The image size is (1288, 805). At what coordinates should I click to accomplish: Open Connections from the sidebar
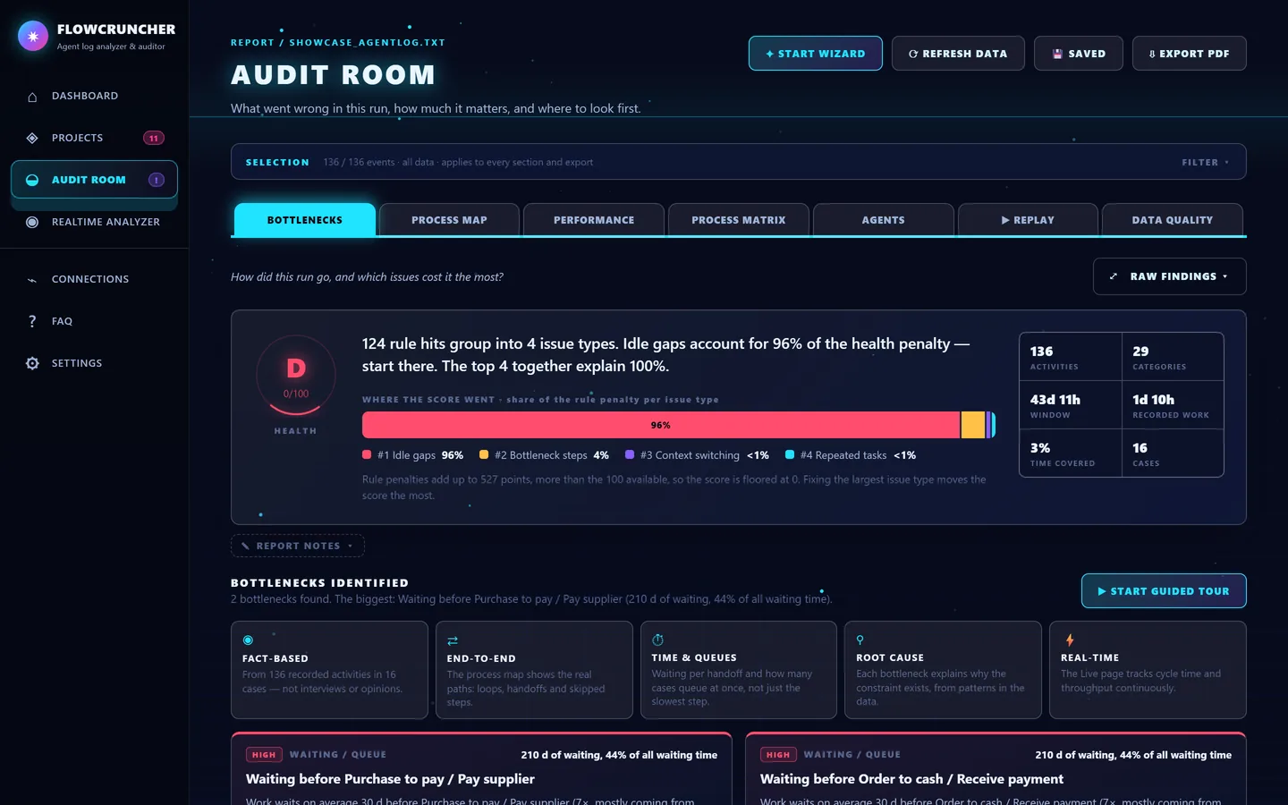click(94, 279)
